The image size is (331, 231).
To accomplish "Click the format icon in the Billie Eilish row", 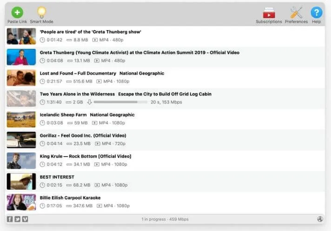I will (x=99, y=206).
